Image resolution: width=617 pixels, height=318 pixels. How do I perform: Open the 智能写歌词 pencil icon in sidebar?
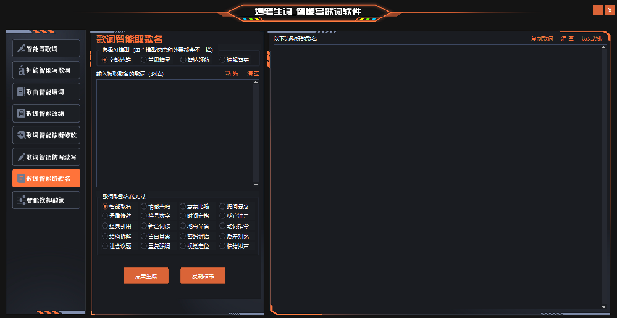coord(21,49)
